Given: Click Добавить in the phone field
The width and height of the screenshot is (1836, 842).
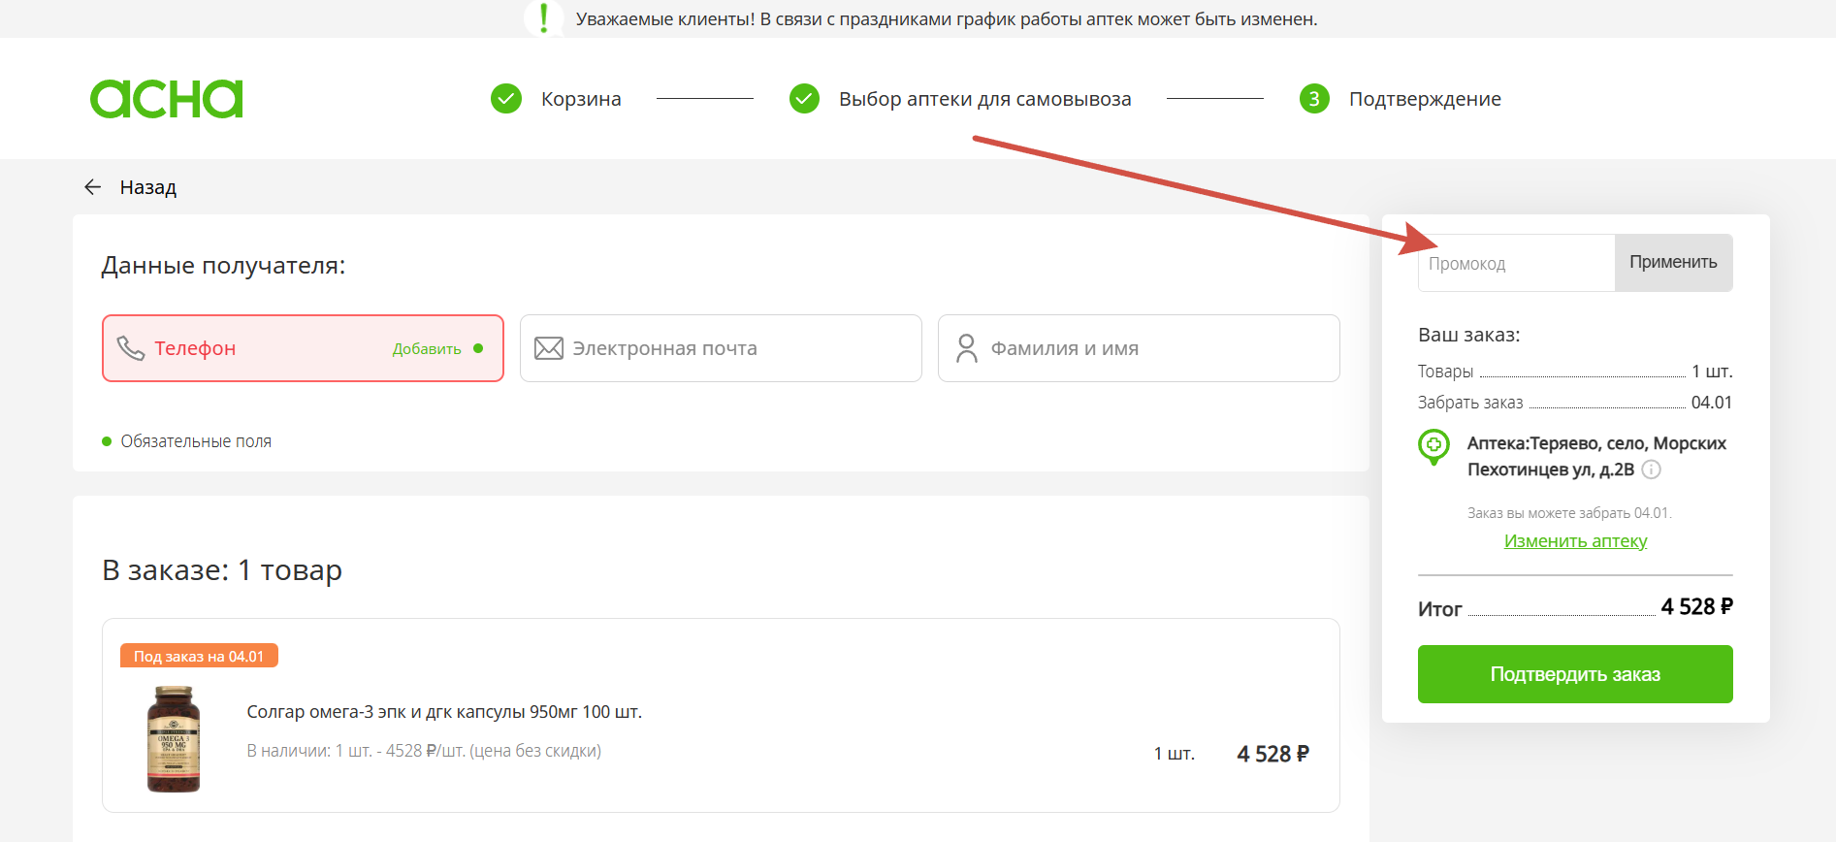Looking at the screenshot, I should click(427, 349).
